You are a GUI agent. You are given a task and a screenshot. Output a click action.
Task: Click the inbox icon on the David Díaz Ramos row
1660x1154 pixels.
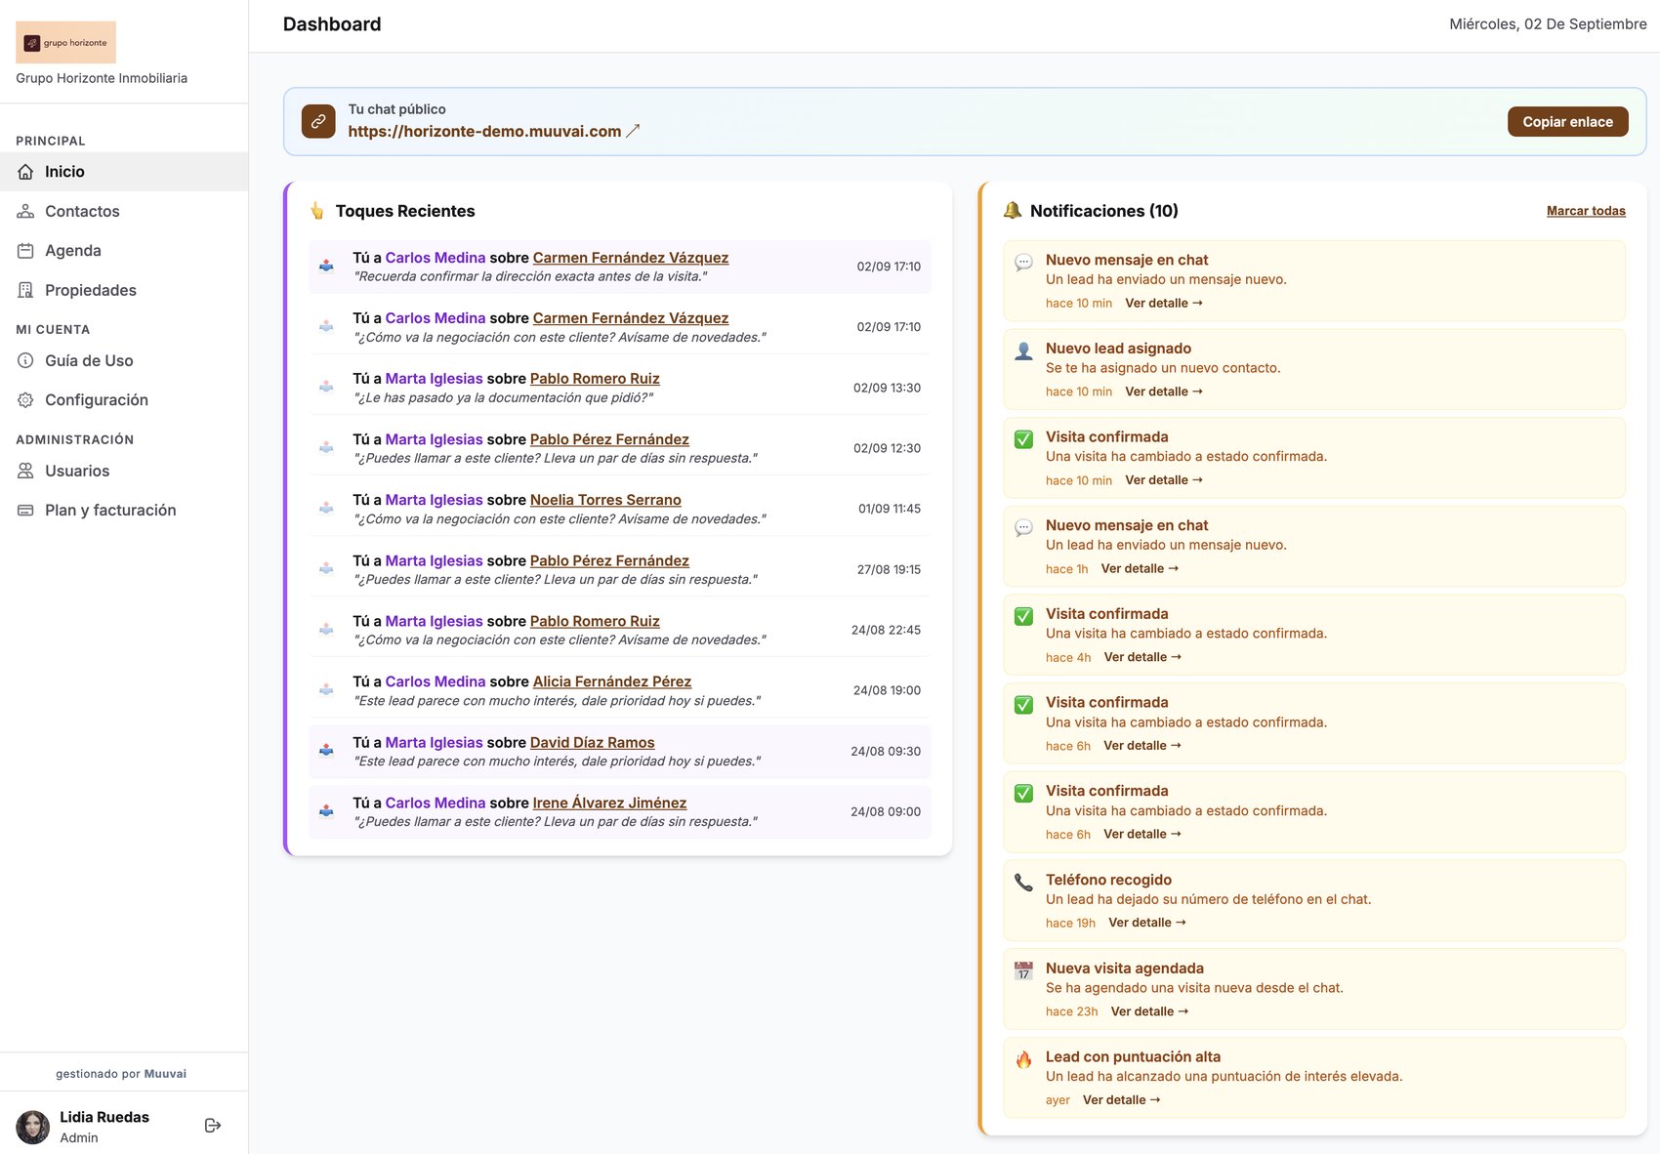point(326,751)
